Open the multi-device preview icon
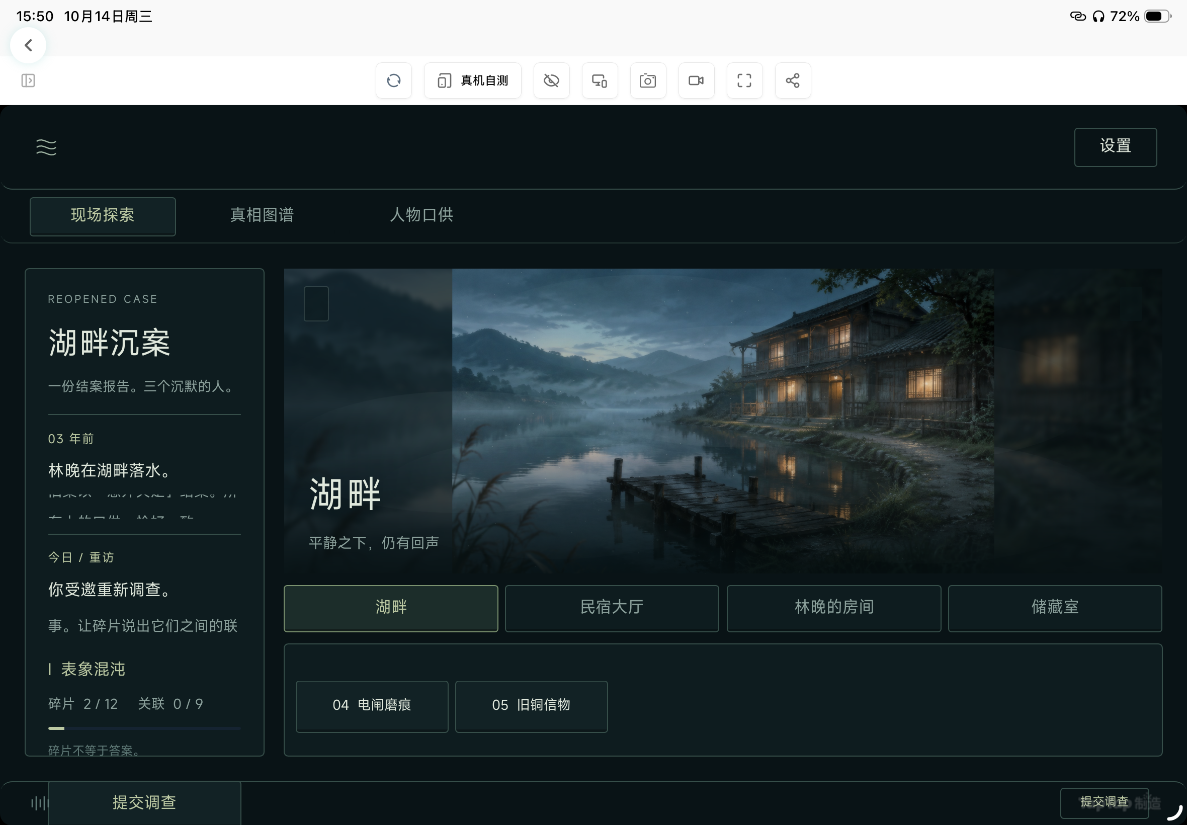The image size is (1187, 825). pos(600,80)
